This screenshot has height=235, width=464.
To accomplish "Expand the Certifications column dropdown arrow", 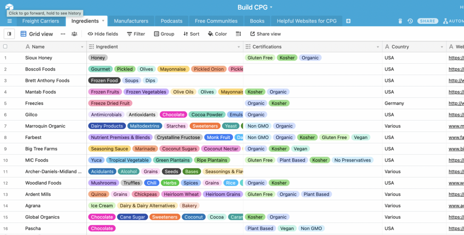I will click(x=378, y=47).
